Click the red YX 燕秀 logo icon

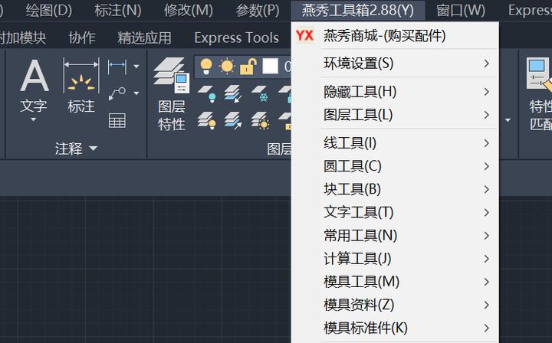tap(304, 35)
